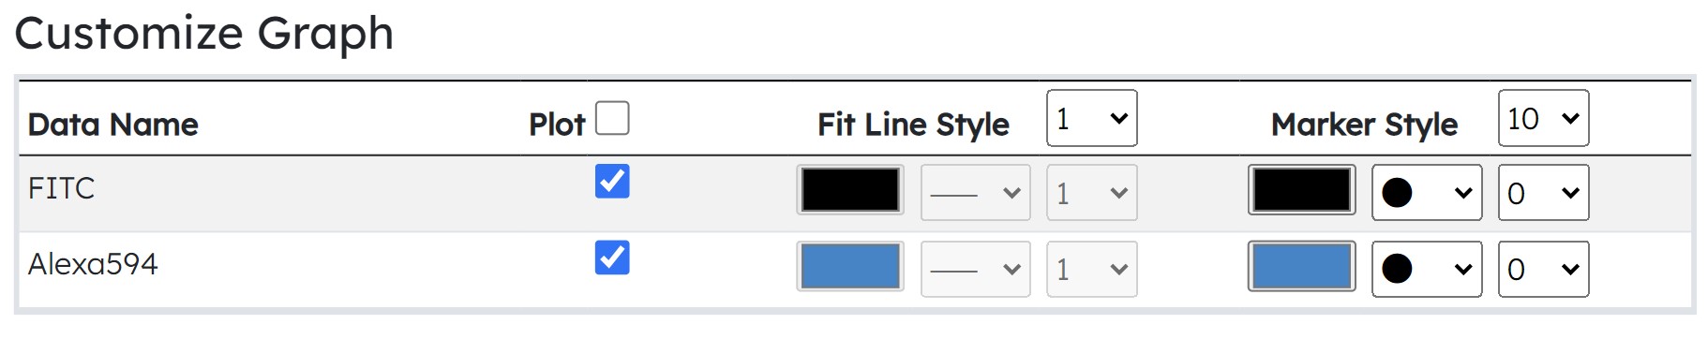Expand the FITC line style dropdown
Screen dimensions: 1708x339
(976, 193)
